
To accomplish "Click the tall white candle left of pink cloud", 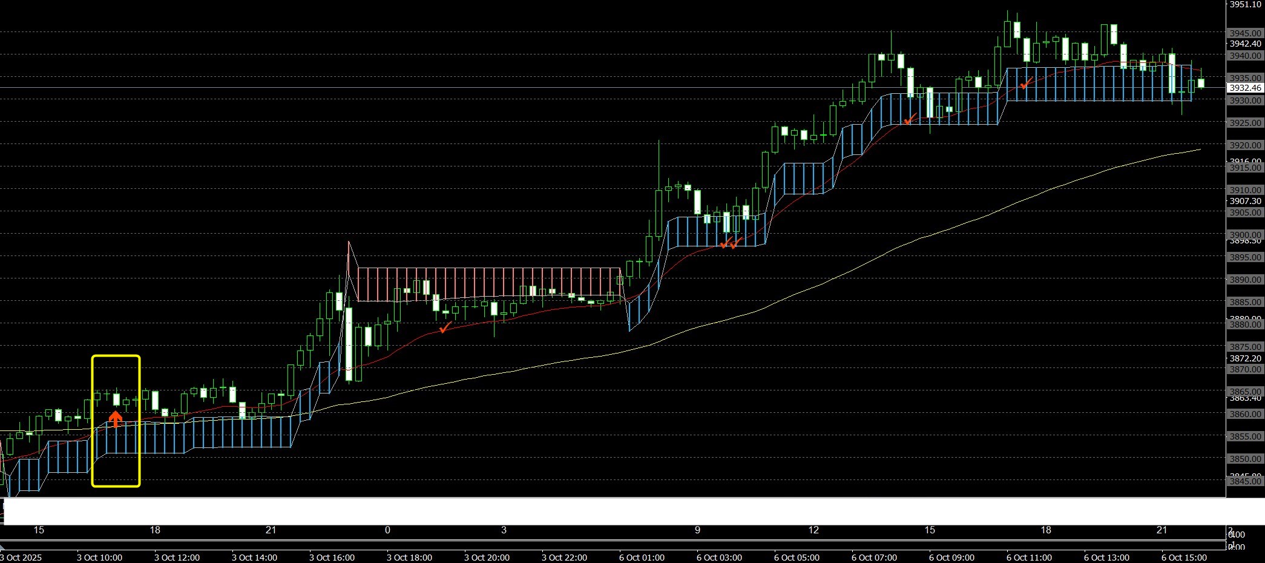I will (349, 344).
